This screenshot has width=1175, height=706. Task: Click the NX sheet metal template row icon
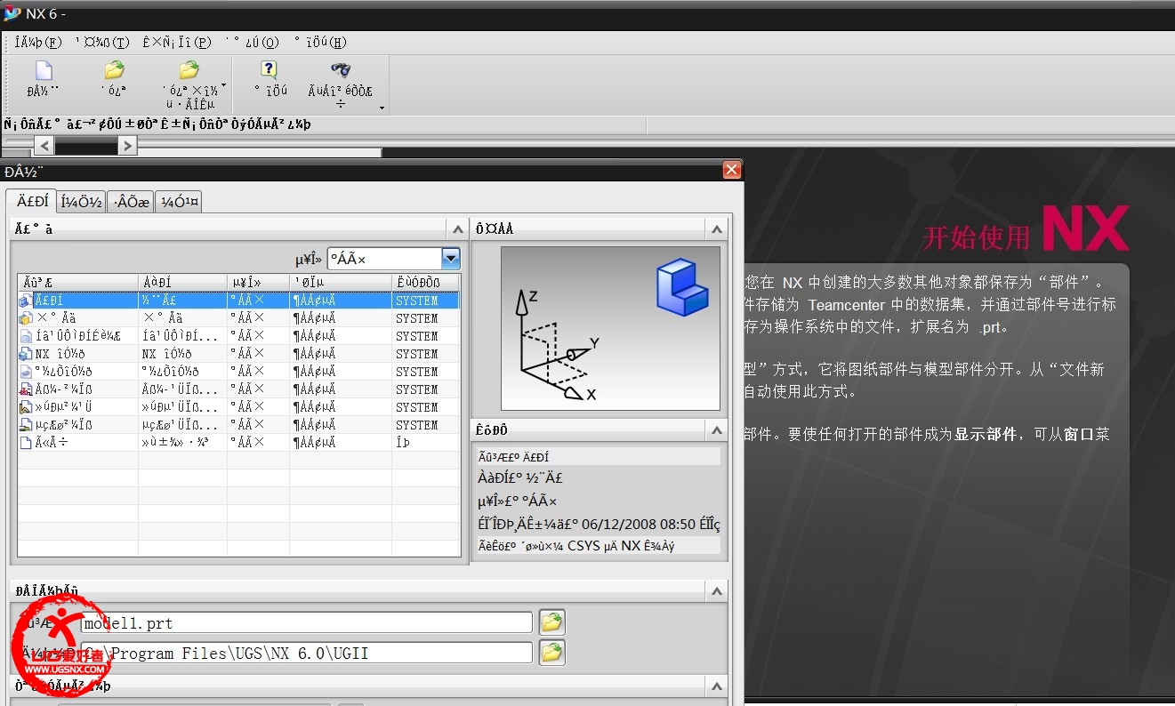tap(25, 354)
